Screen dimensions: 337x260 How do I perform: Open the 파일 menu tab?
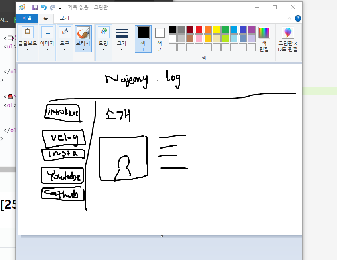[27, 18]
